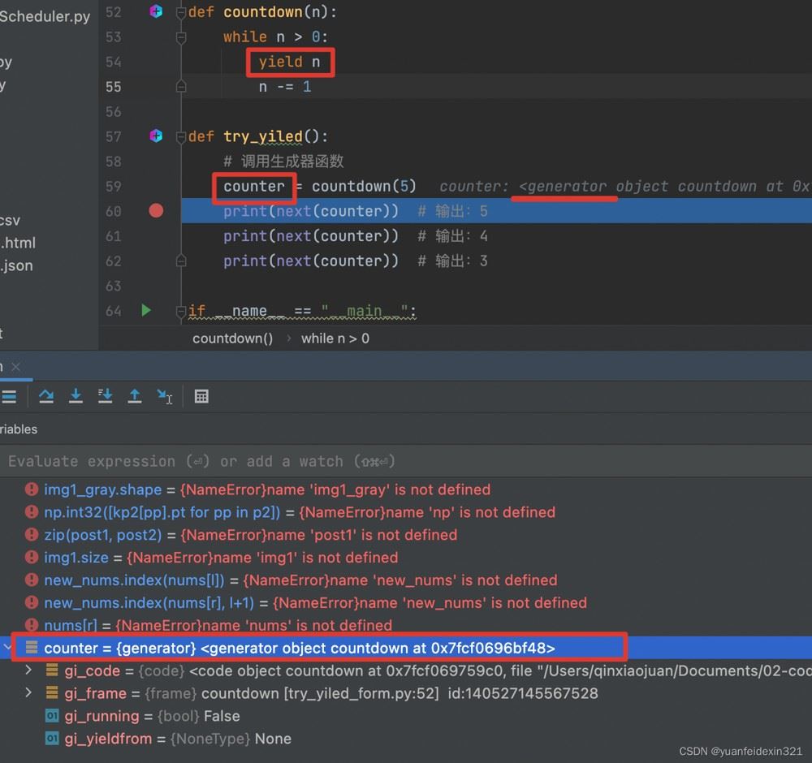
Task: Select the countdown() breadcrumb
Action: point(232,338)
